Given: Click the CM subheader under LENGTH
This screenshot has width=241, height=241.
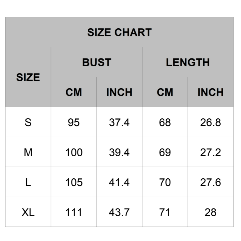Looking at the screenshot, I should (165, 92).
